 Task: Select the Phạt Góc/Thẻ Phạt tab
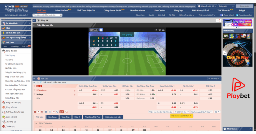(x=92, y=117)
